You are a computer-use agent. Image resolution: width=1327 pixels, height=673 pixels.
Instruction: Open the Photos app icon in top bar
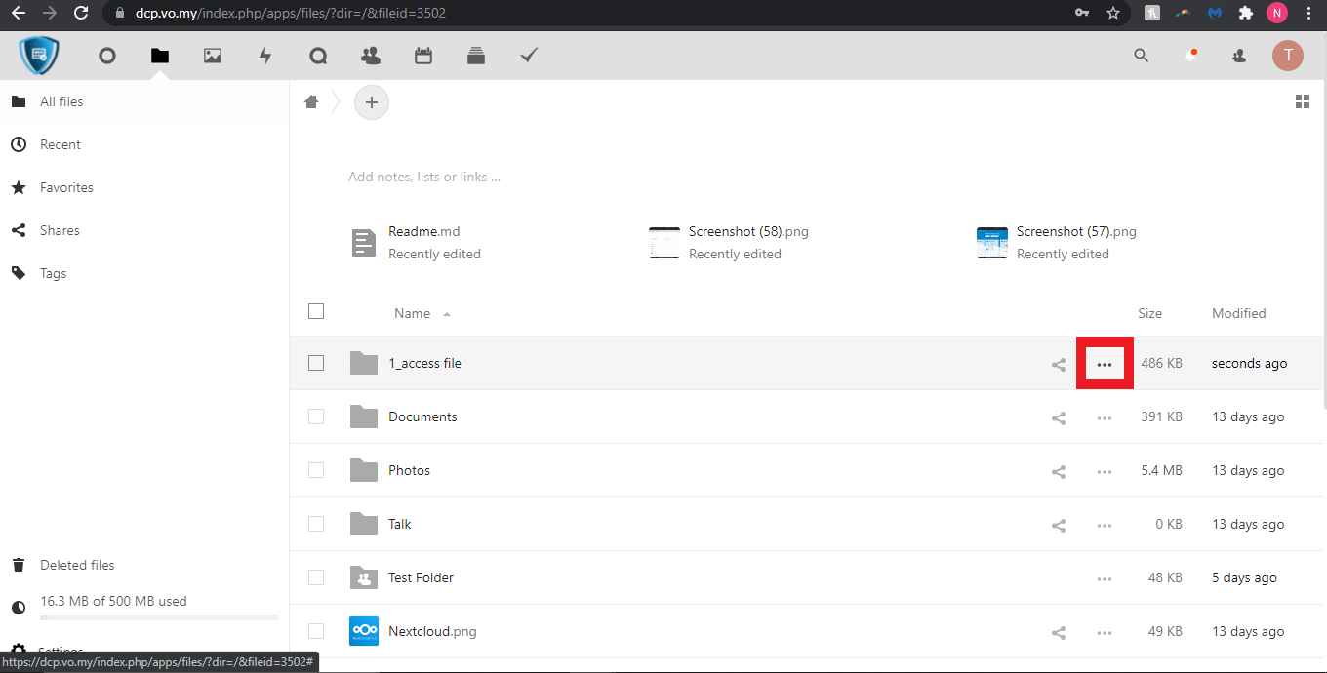(213, 56)
